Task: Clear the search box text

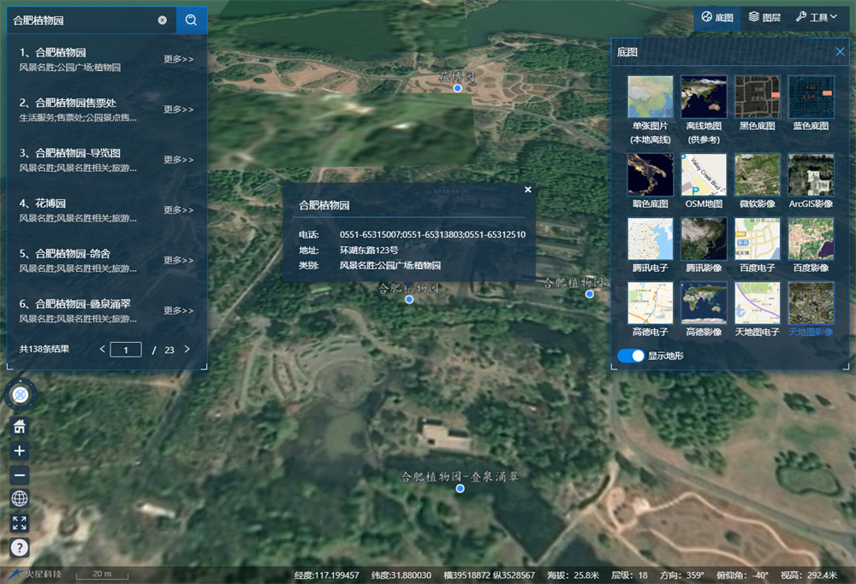Action: click(162, 21)
